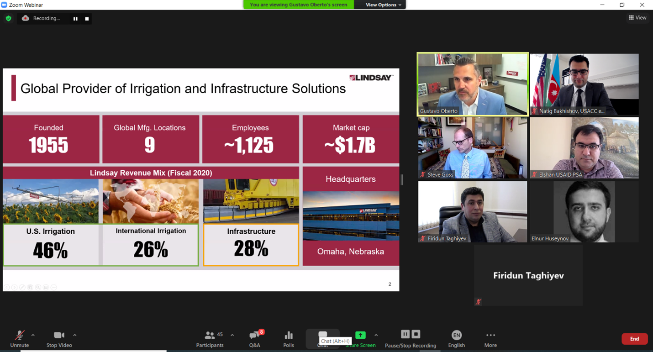Click the cloud Recording indicator icon

pos(26,18)
